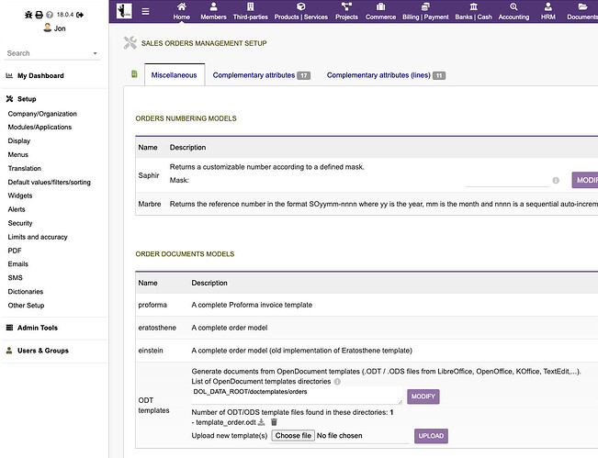Click Modify button for ODT templates directory
Screen dimensions: 598x458
423,397
